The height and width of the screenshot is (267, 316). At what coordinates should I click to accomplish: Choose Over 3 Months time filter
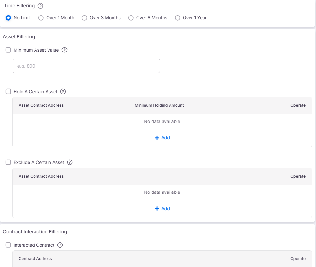click(x=84, y=18)
